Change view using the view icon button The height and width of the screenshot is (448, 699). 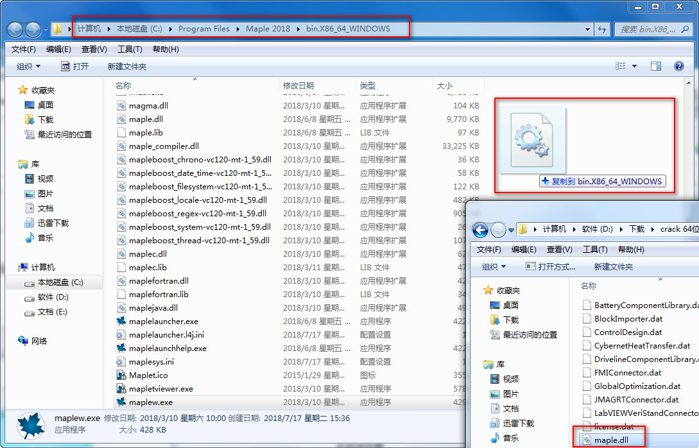tap(621, 66)
